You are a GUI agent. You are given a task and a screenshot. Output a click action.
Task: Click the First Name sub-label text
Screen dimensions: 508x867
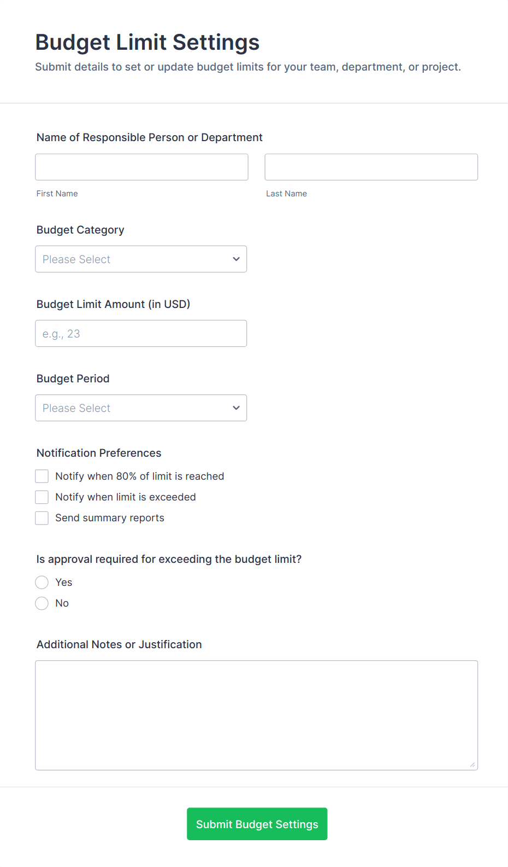point(57,194)
